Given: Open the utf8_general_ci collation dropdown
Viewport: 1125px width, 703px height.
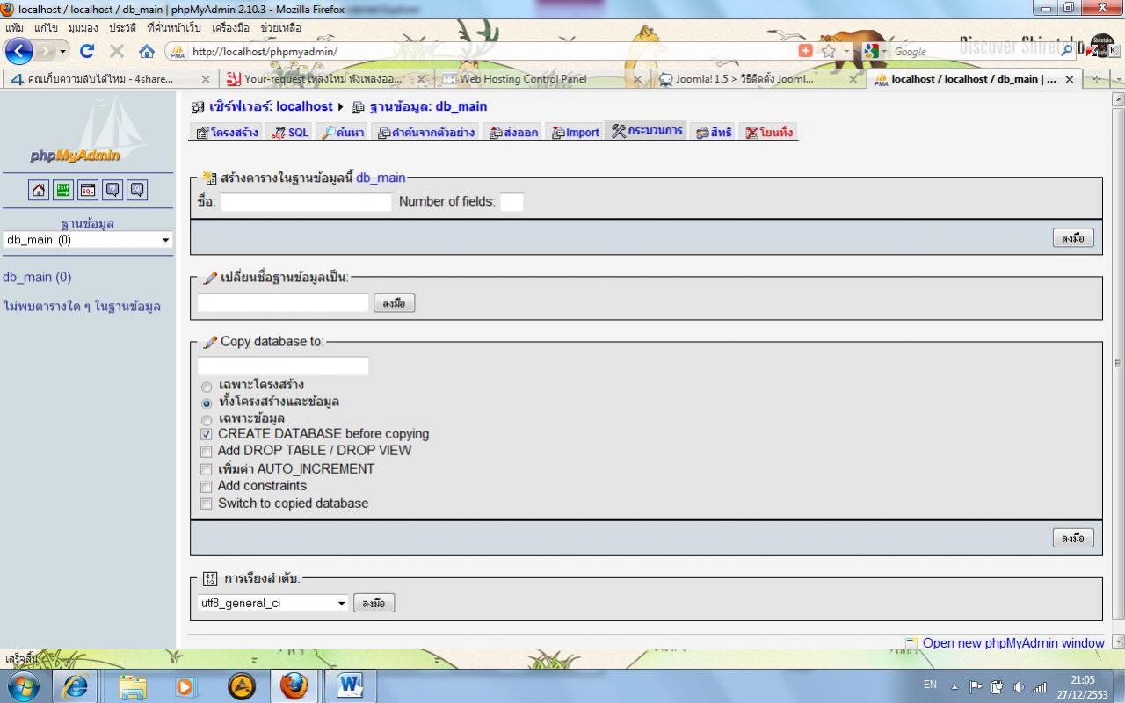Looking at the screenshot, I should [273, 603].
